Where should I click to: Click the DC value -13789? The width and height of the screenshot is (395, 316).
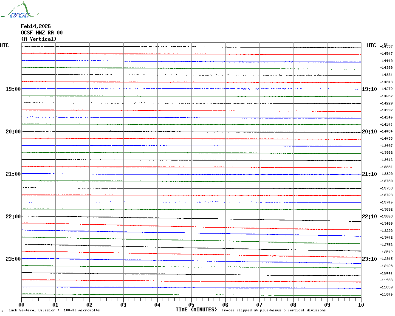(386, 181)
